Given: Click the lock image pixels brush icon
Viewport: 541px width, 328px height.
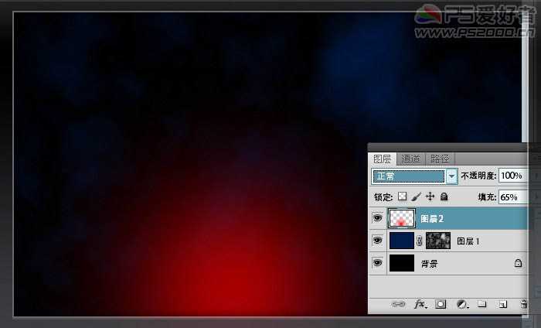Looking at the screenshot, I should pyautogui.click(x=416, y=197).
